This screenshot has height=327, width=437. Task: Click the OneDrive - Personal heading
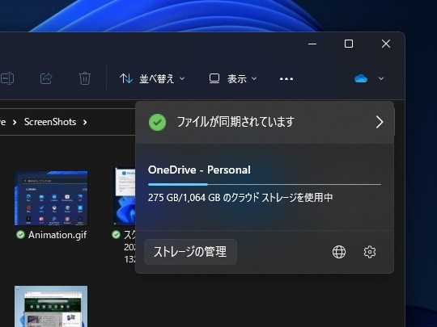pyautogui.click(x=199, y=170)
